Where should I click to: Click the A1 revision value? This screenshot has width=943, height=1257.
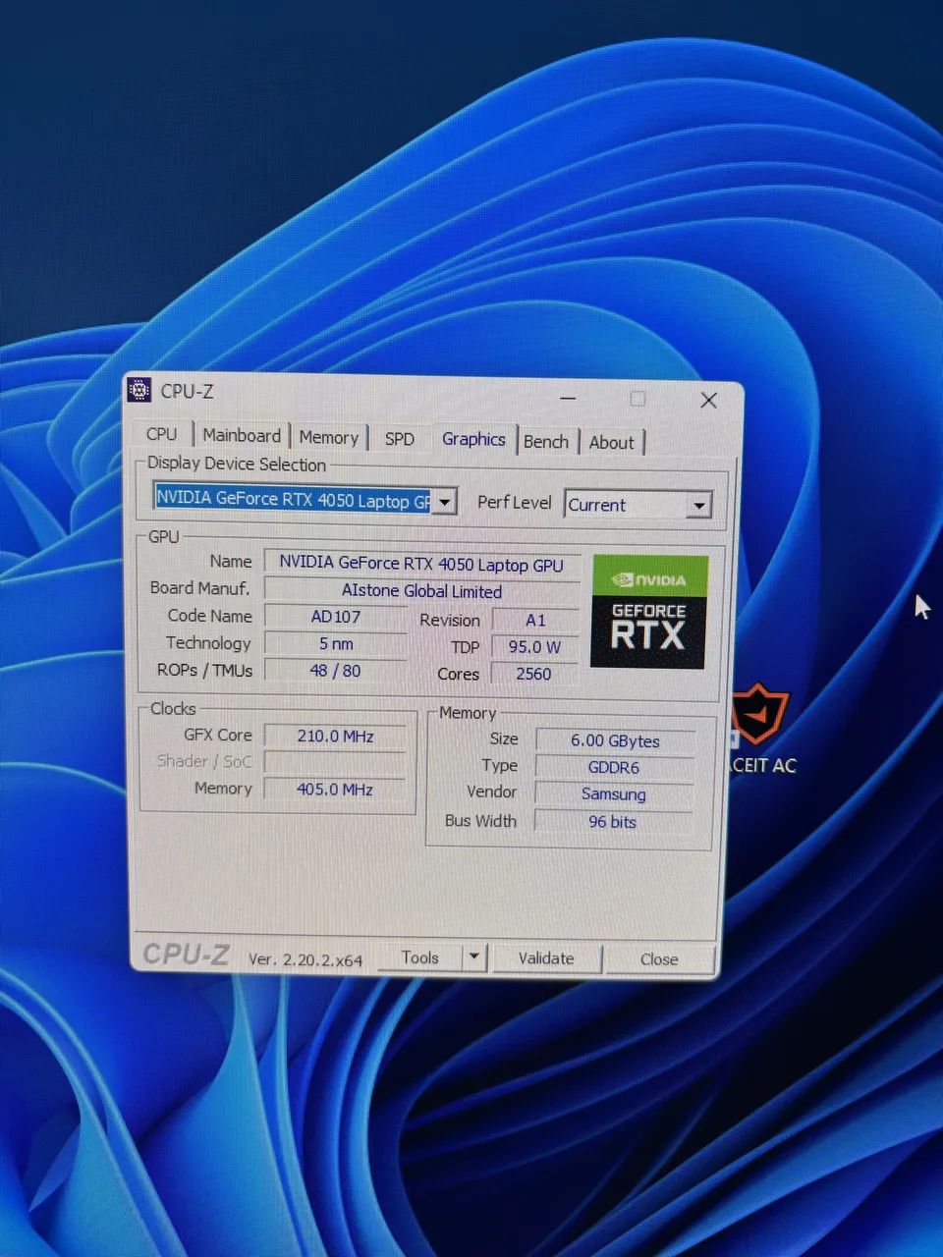[x=535, y=621]
